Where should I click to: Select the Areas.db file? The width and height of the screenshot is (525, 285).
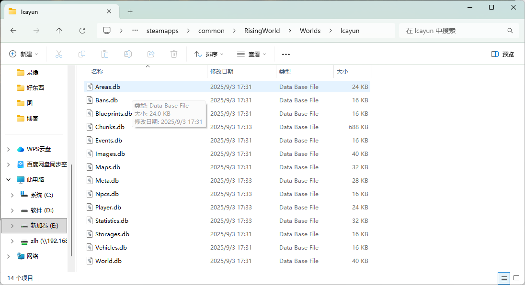[x=227, y=87]
